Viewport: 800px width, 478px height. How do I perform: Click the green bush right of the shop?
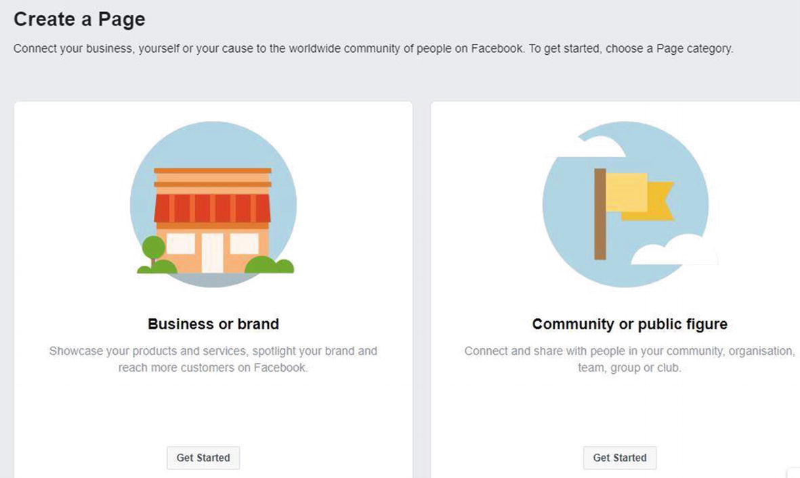coord(270,265)
